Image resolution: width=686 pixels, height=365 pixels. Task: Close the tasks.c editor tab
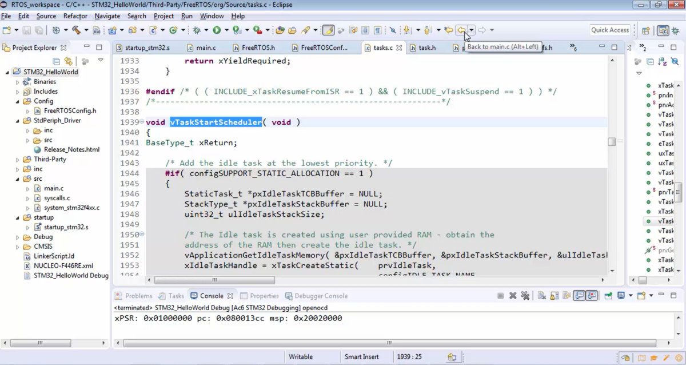(399, 48)
